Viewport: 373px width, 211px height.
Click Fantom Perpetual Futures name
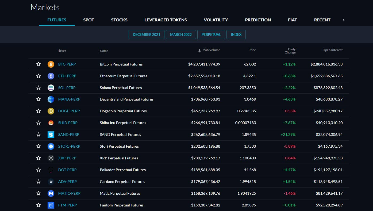tap(122, 205)
